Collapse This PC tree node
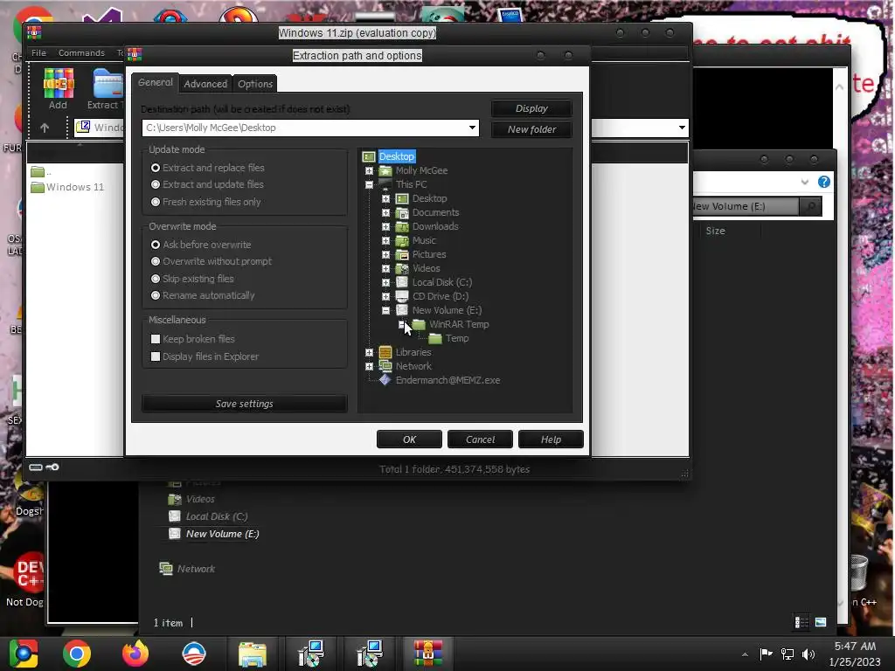This screenshot has width=895, height=671. pyautogui.click(x=370, y=184)
